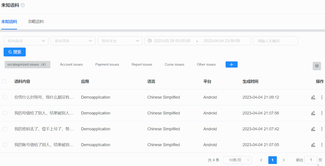Click edit icon for the 21:07:56 row
325x166 pixels.
(x=313, y=113)
